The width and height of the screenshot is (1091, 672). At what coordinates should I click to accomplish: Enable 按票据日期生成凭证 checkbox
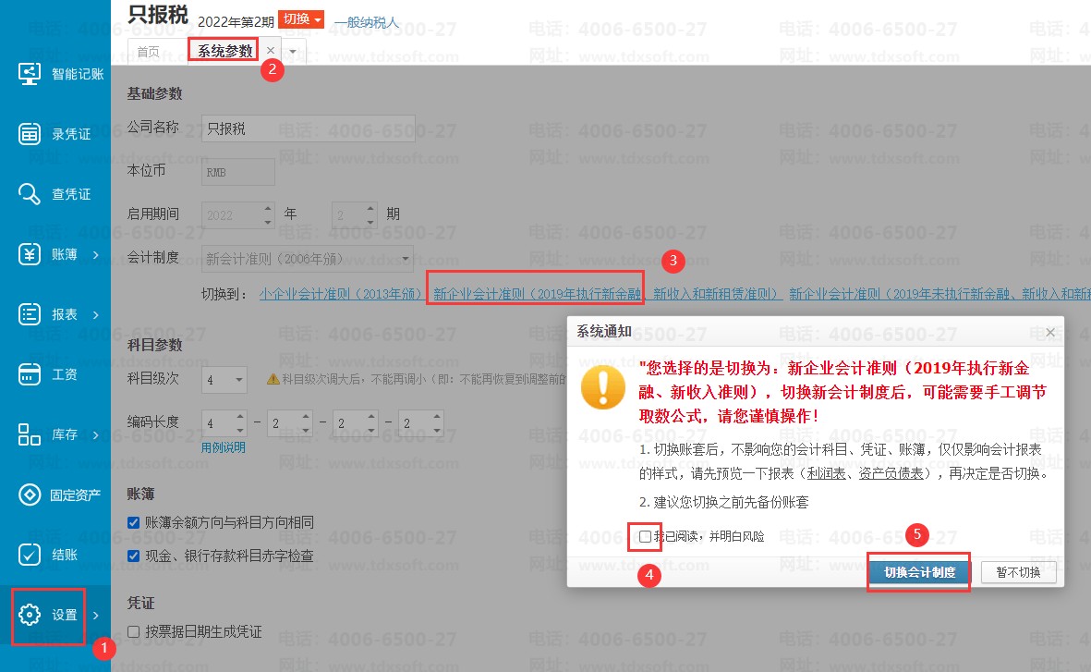[x=134, y=632]
